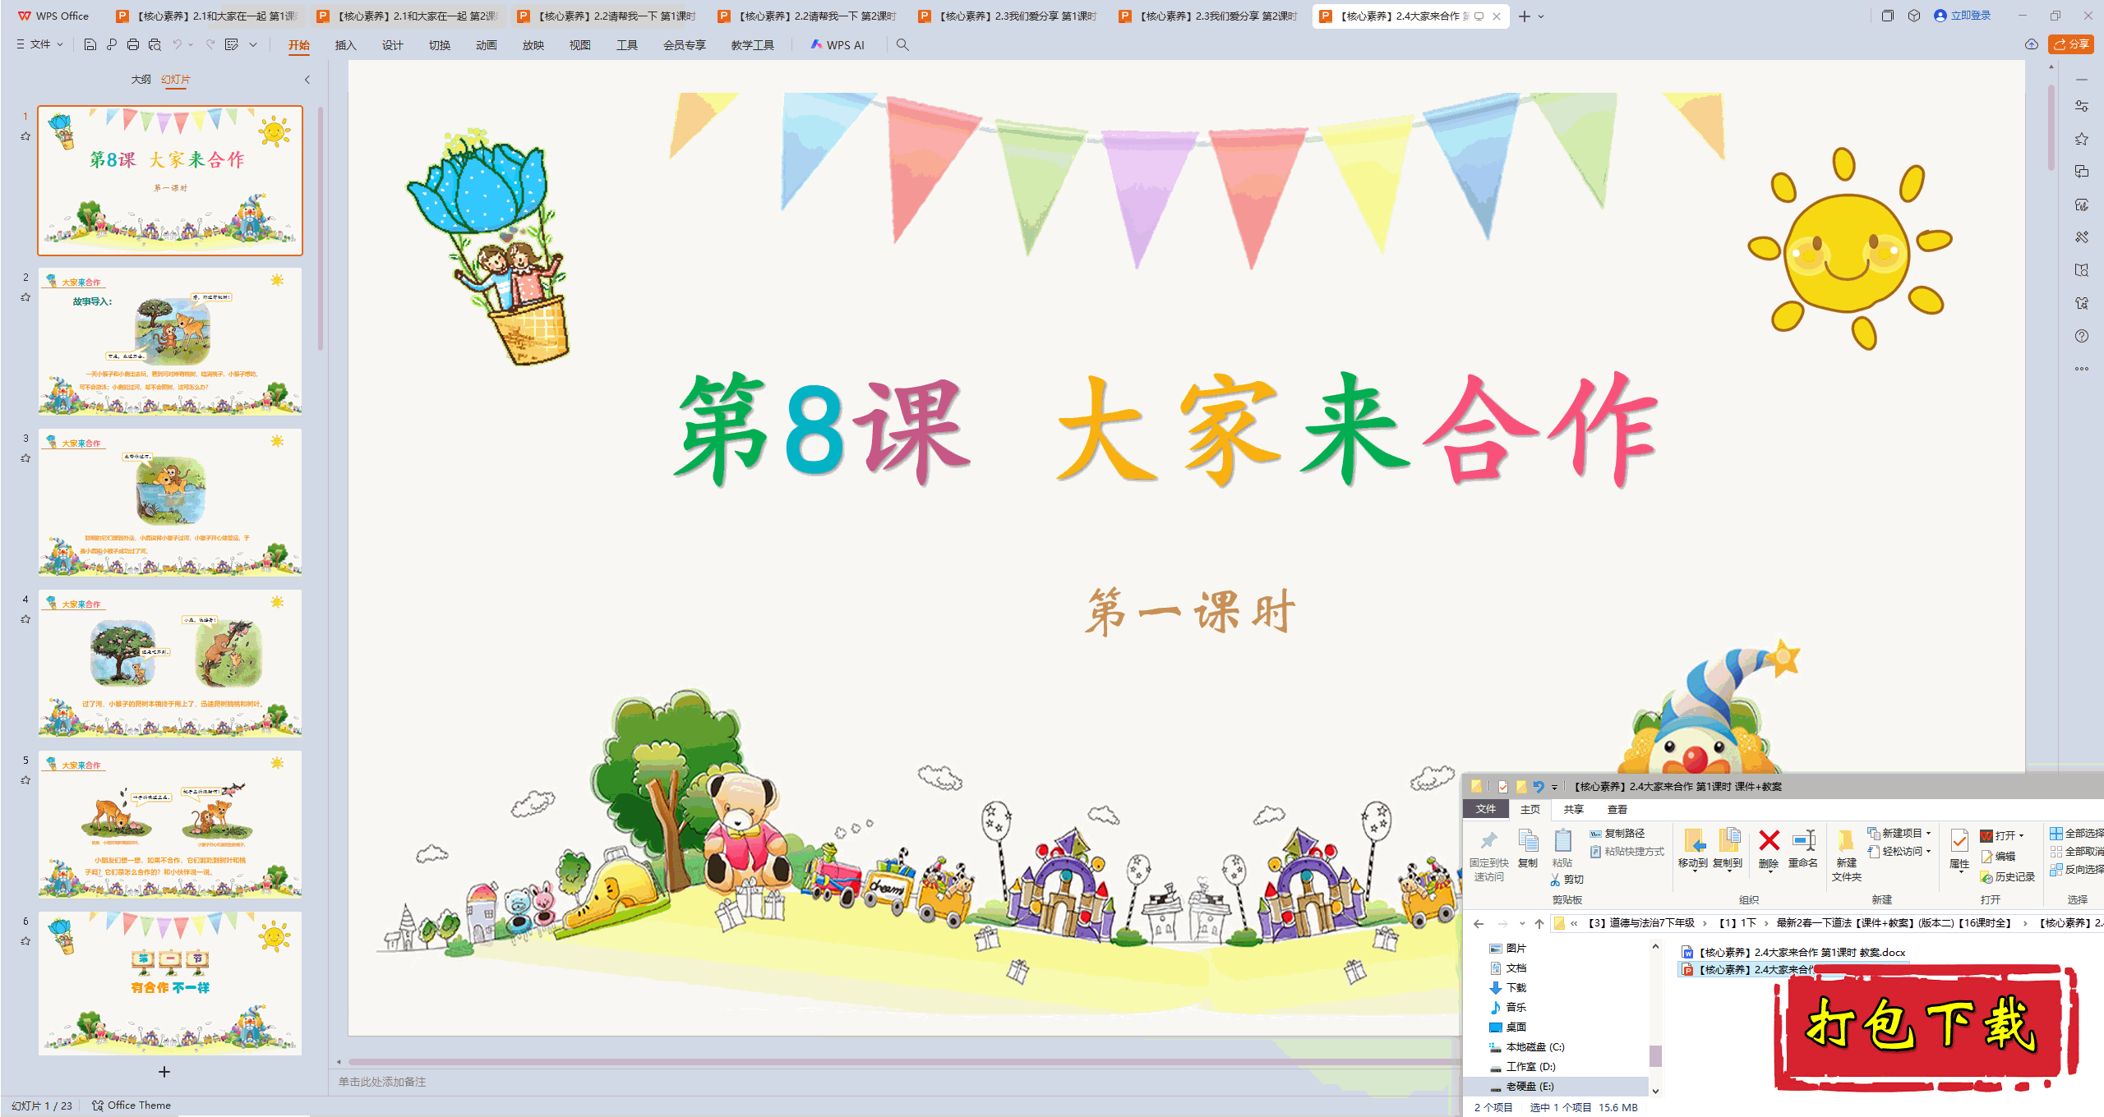Click the help question mark icon in right sidebar
The image size is (2104, 1117).
tap(2082, 336)
